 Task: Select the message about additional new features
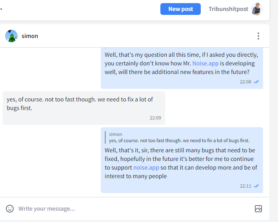pos(182,68)
